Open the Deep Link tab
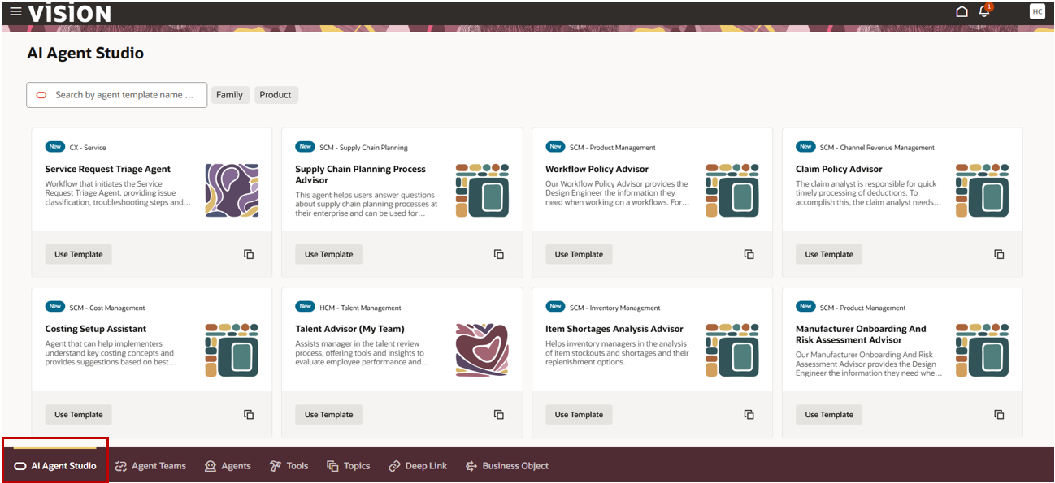Image resolution: width=1055 pixels, height=483 pixels. [418, 466]
